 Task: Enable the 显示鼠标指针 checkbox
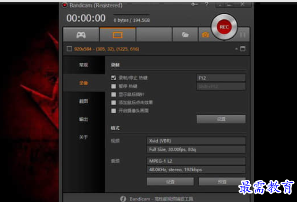113,94
